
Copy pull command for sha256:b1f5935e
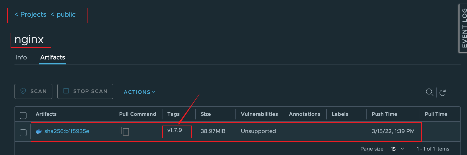(x=125, y=131)
